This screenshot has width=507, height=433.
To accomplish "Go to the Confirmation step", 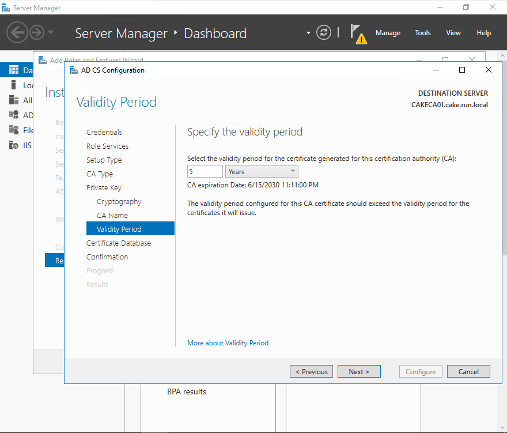I will tap(107, 257).
